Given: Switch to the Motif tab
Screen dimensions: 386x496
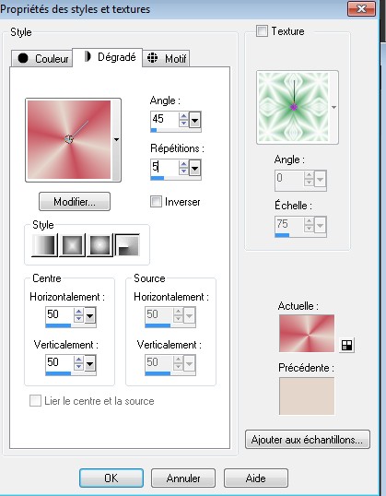Looking at the screenshot, I should pos(167,58).
